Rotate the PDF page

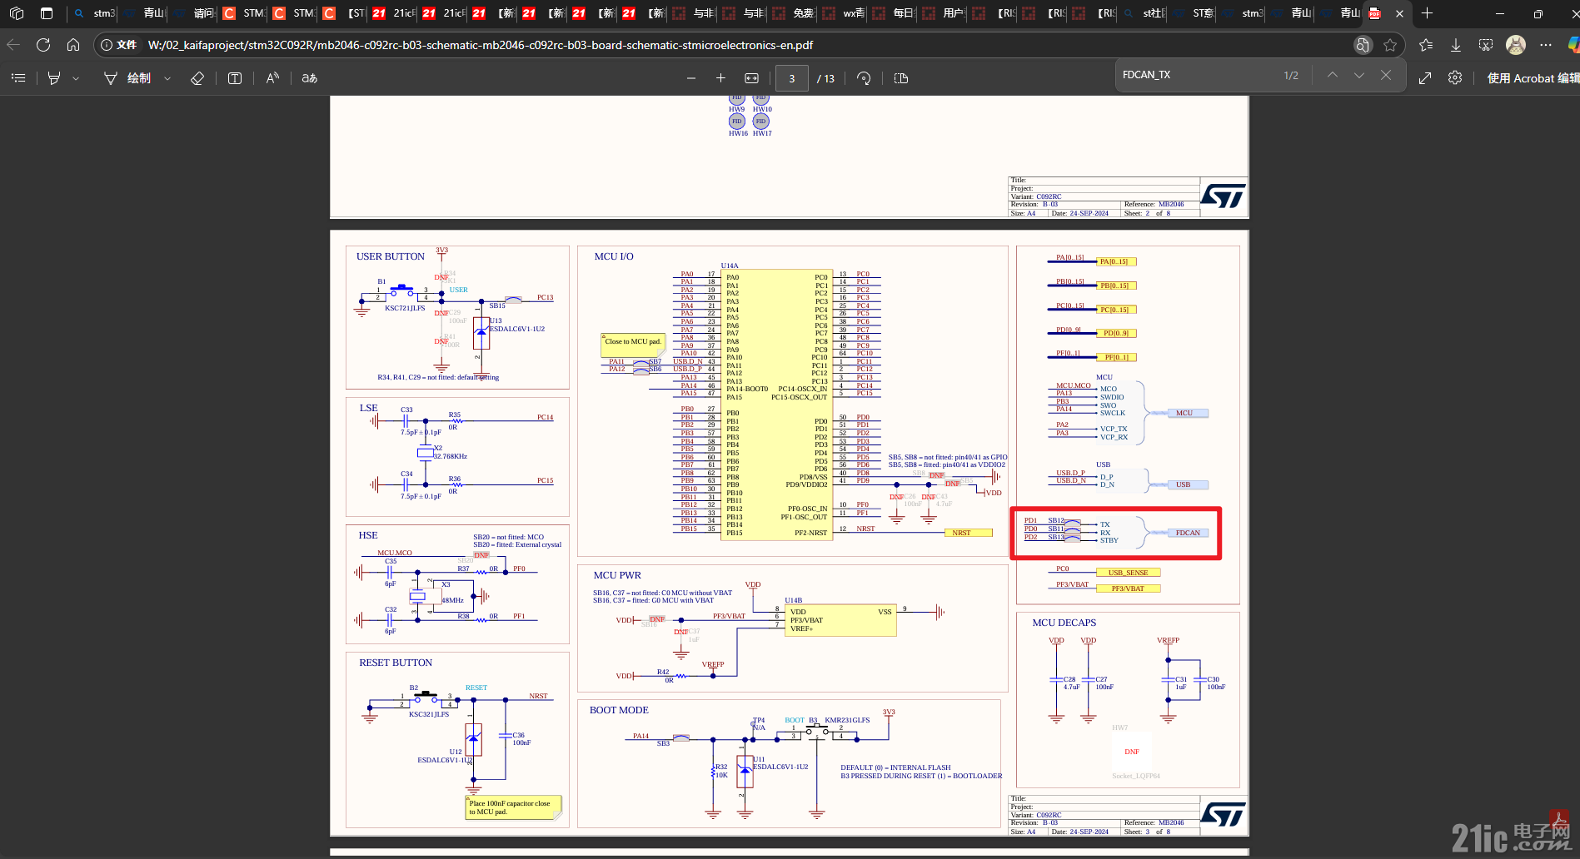pyautogui.click(x=864, y=78)
